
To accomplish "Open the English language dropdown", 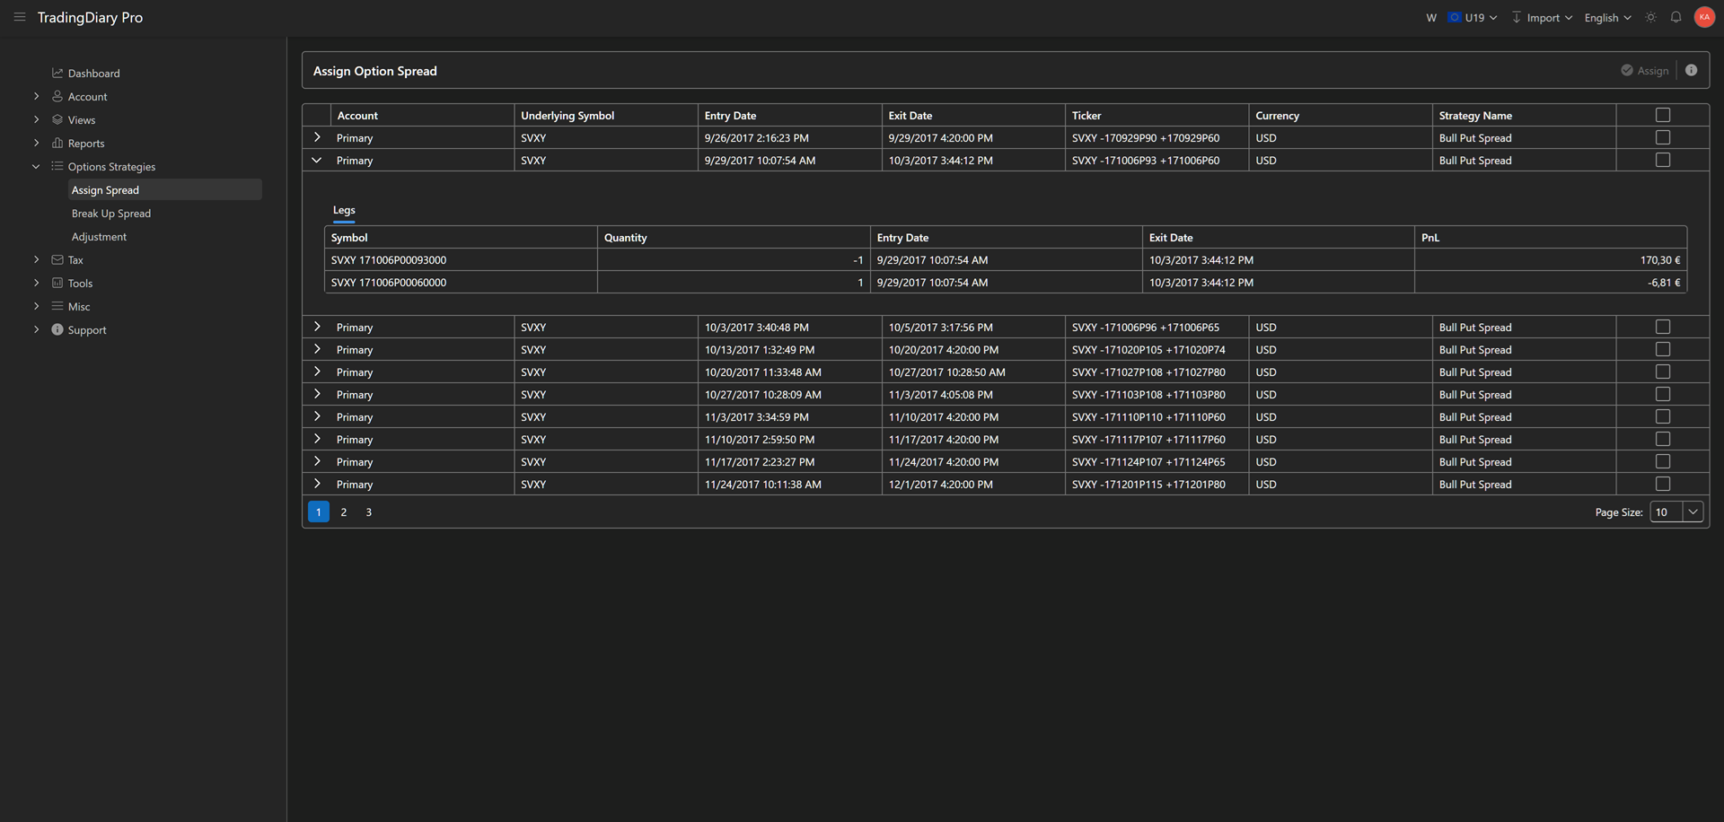I will point(1607,17).
